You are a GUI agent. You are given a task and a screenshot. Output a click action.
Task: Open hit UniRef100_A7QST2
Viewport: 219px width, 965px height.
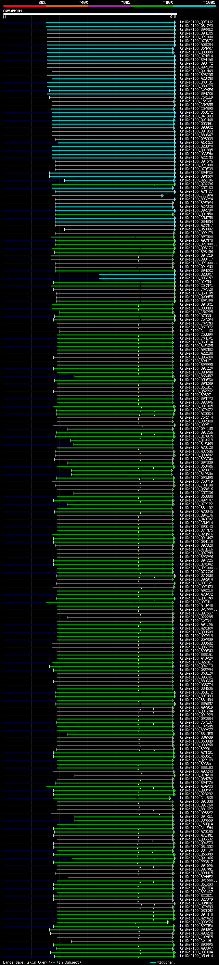pyautogui.click(x=196, y=41)
